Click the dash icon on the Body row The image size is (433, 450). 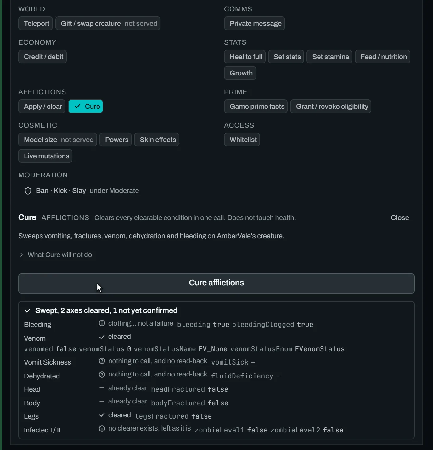(102, 402)
